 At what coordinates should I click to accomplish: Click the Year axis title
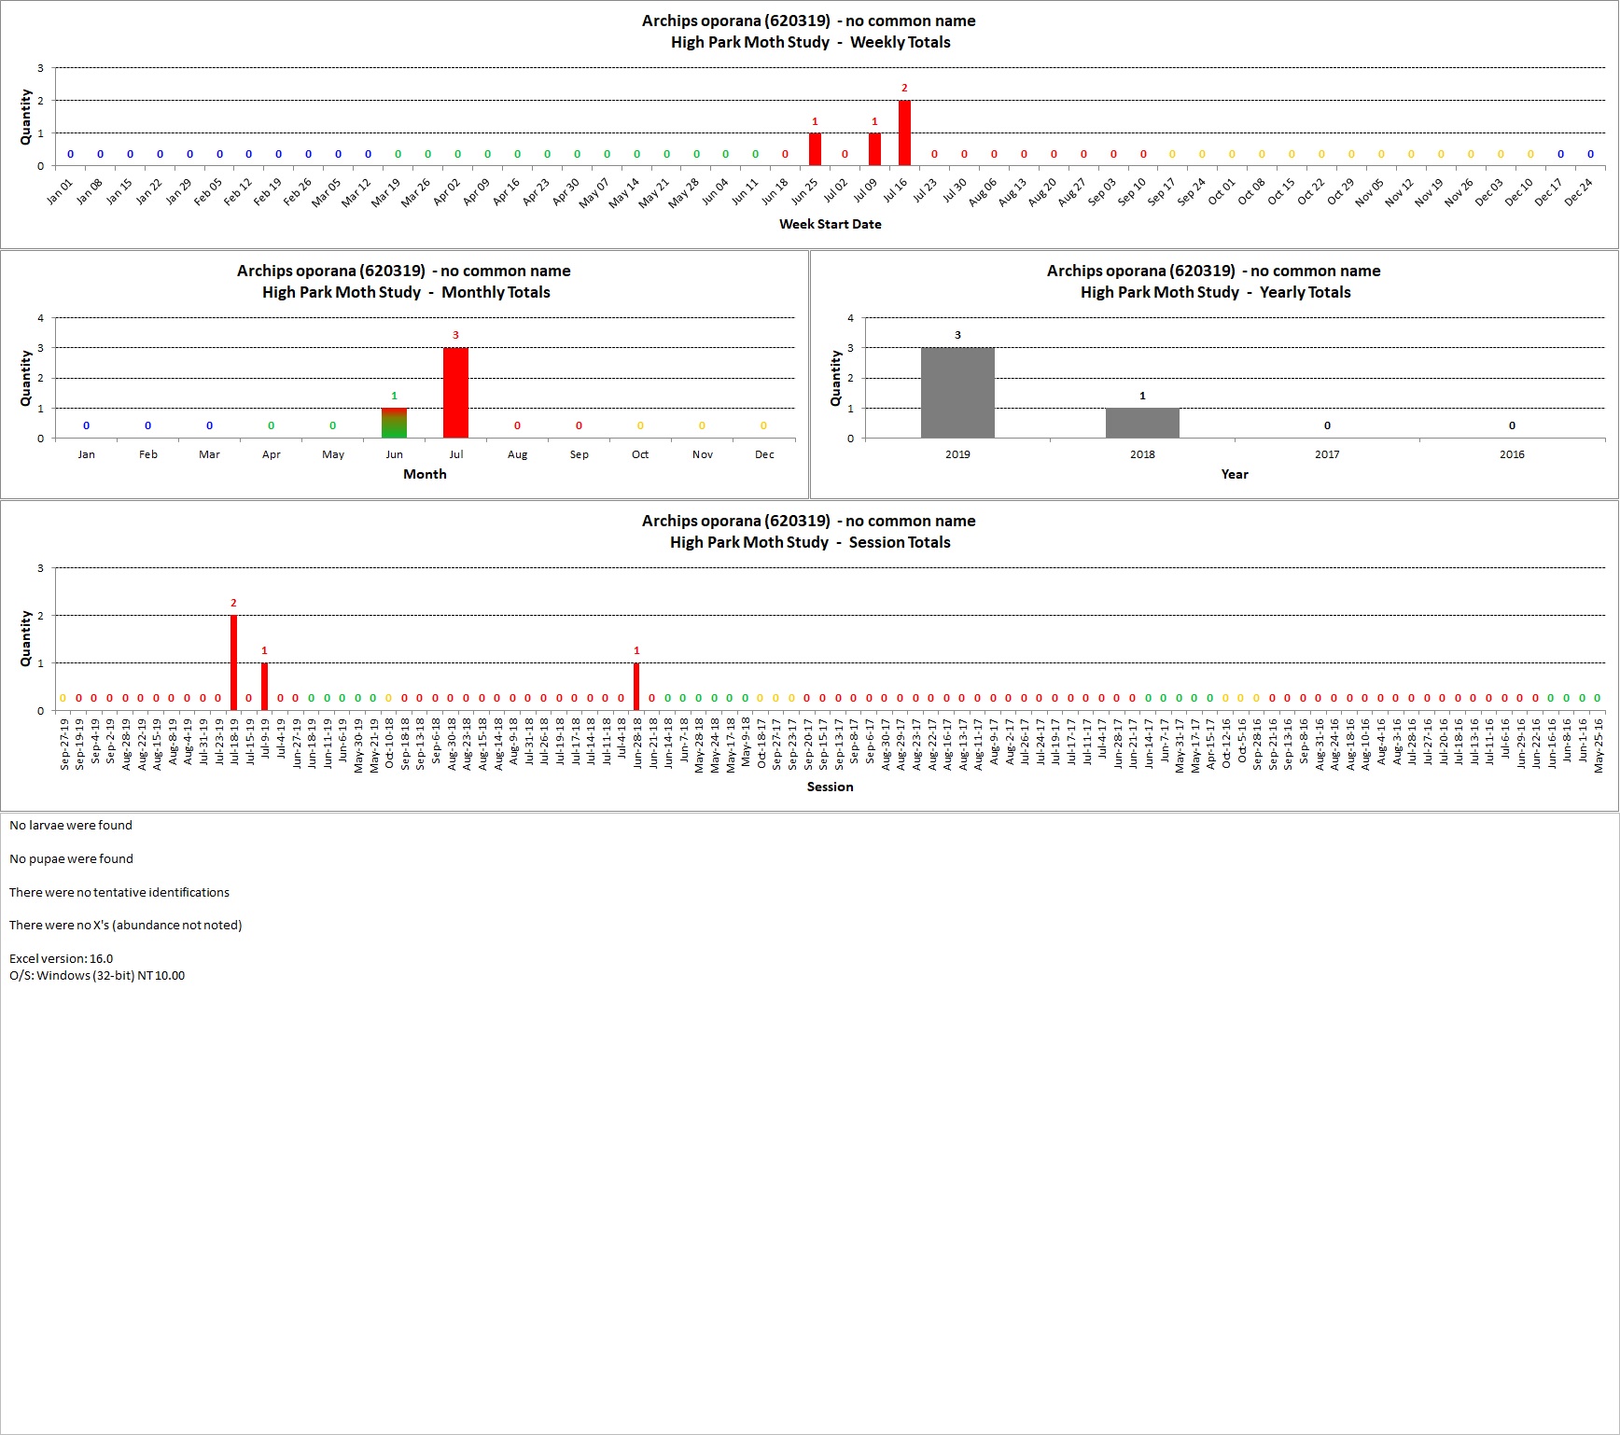pyautogui.click(x=1235, y=474)
